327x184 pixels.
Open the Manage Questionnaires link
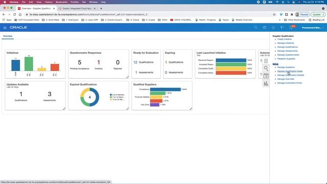click(x=288, y=55)
